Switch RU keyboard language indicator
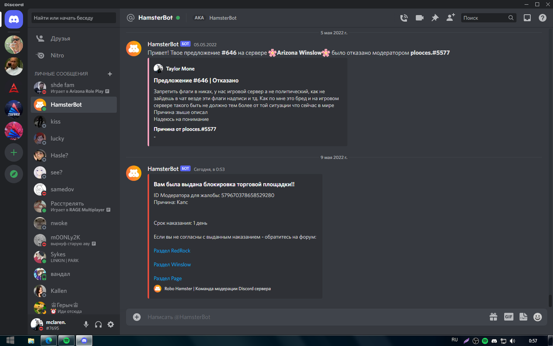Screen dimensions: 553x346 pyautogui.click(x=454, y=340)
